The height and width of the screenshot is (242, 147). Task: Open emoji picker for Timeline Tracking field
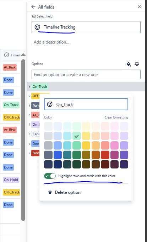37,27
